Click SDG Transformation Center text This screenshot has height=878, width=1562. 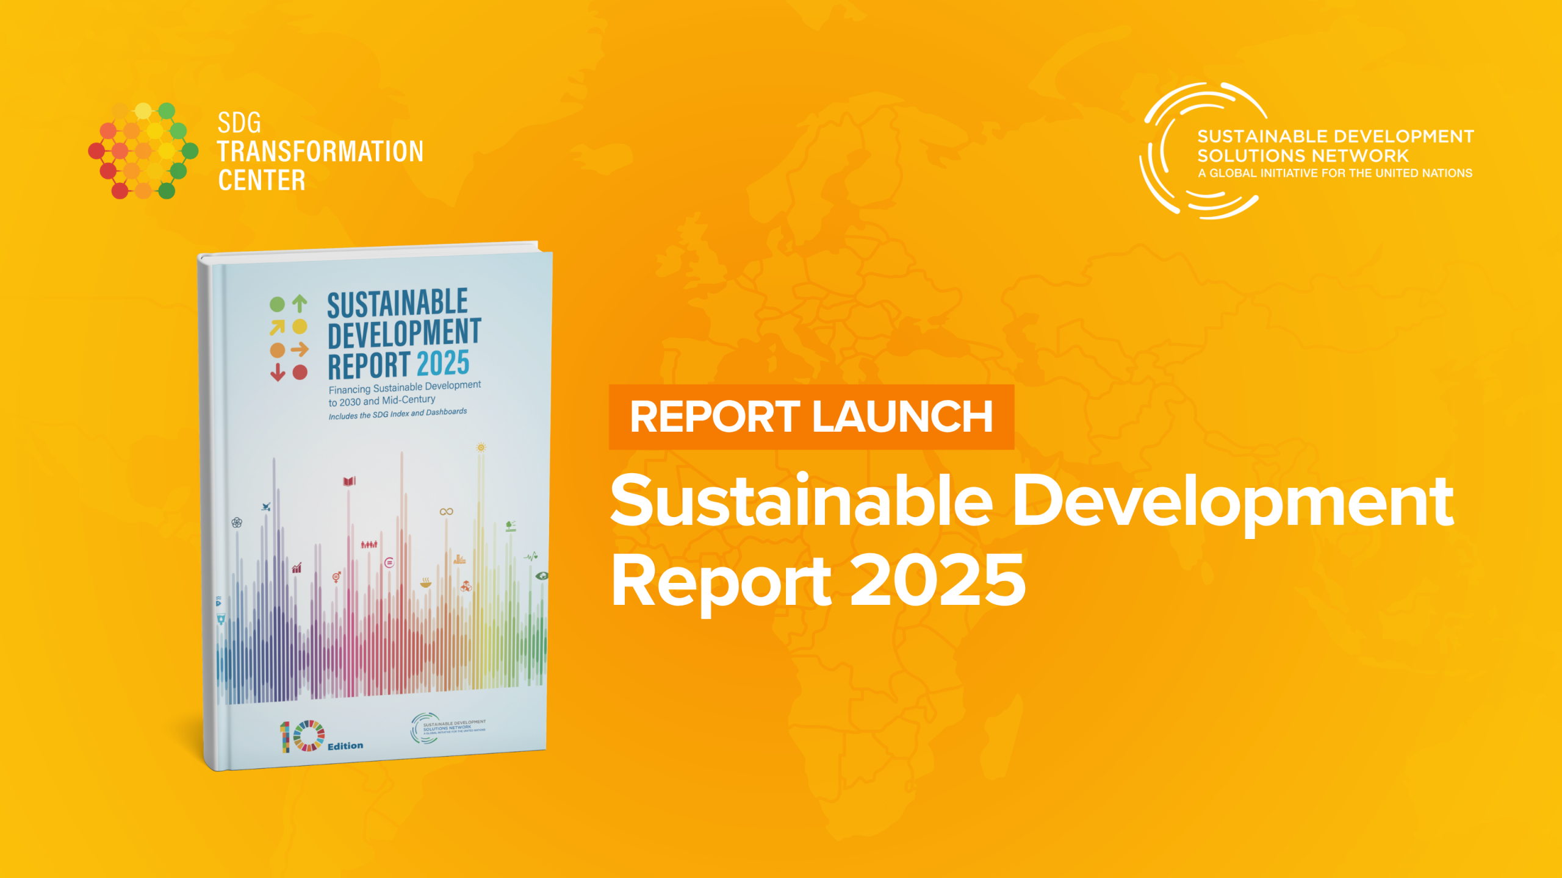320,151
